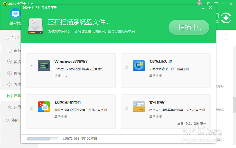The height and width of the screenshot is (148, 236).
Task: Click the search field in main window
Action: tap(221, 36)
